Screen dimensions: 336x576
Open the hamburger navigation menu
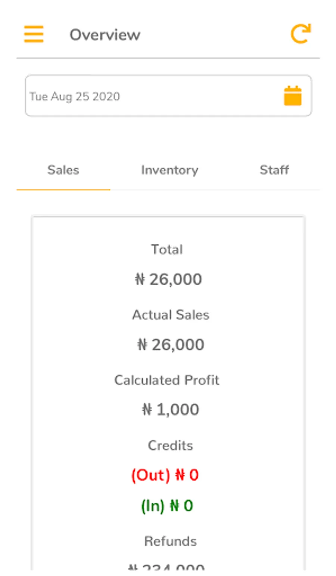tap(34, 34)
